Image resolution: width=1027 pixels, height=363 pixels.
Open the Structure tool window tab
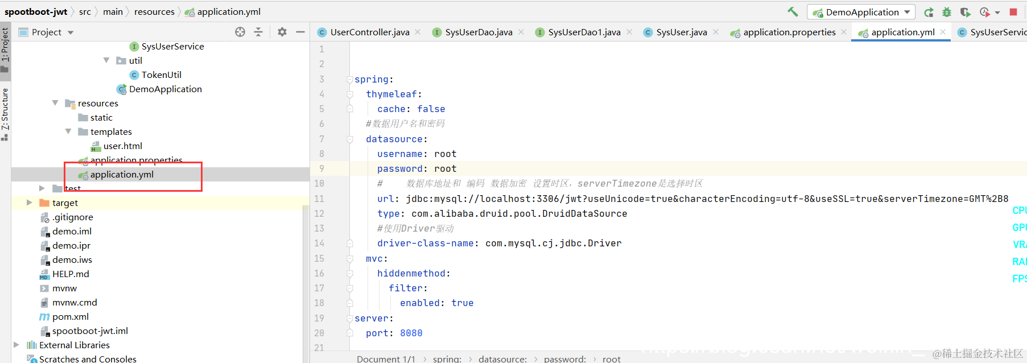[x=5, y=114]
